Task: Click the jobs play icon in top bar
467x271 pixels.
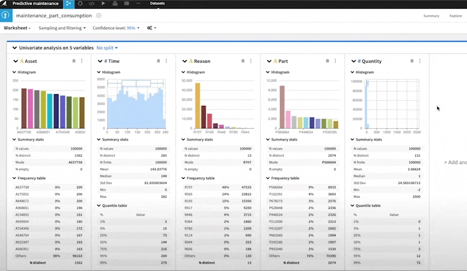Action: [x=103, y=3]
